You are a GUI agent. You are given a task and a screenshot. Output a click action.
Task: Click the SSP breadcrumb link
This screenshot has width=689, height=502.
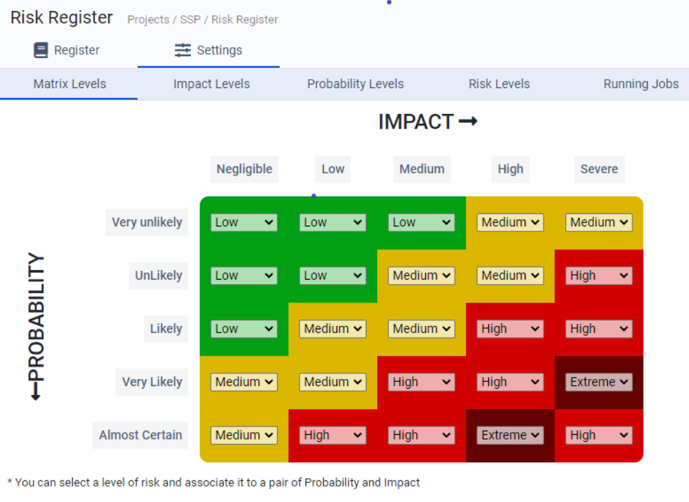coord(190,20)
